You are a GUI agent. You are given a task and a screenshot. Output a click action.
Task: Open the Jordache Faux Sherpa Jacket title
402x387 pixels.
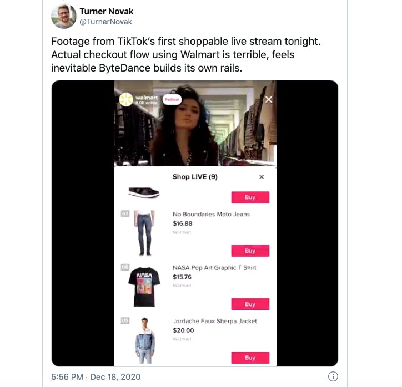215,321
